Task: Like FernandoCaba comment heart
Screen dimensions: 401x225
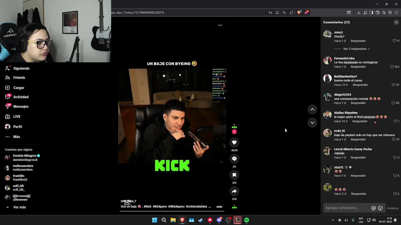Action: 392,67
